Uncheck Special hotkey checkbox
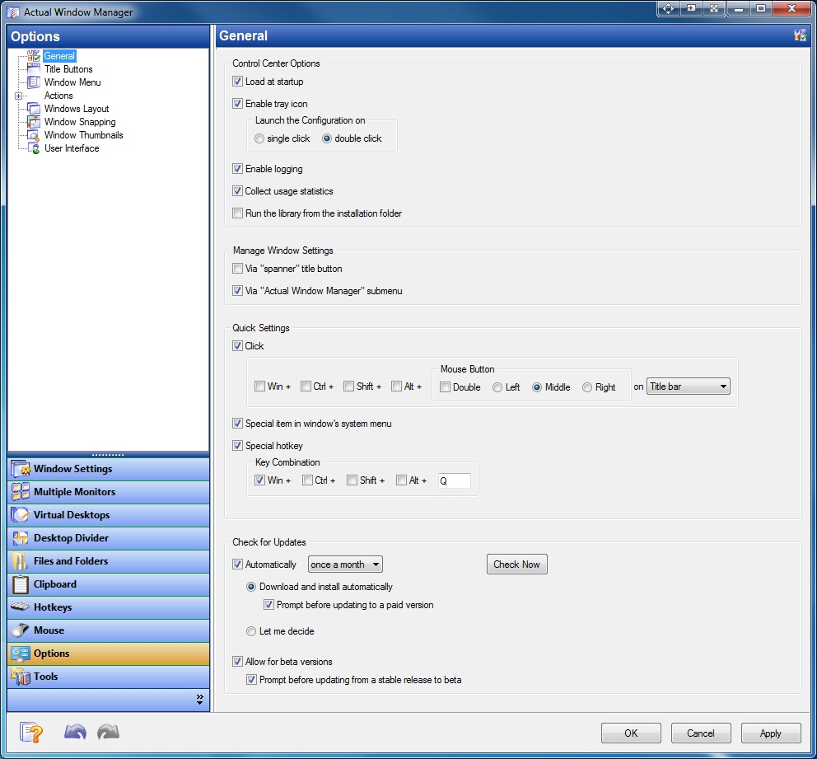817x759 pixels. 237,446
